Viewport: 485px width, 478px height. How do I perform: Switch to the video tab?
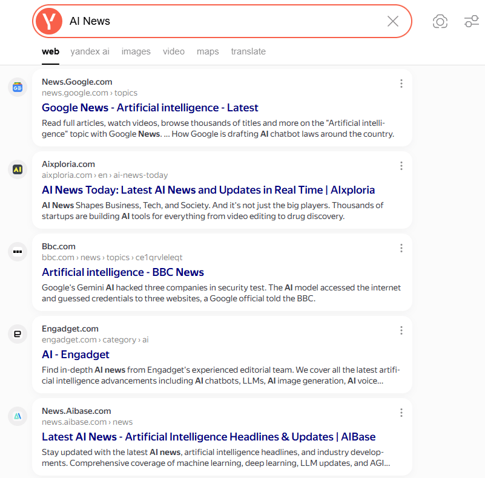(x=174, y=51)
